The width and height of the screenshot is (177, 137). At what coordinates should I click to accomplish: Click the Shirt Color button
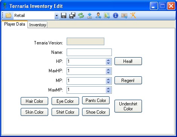(65, 112)
